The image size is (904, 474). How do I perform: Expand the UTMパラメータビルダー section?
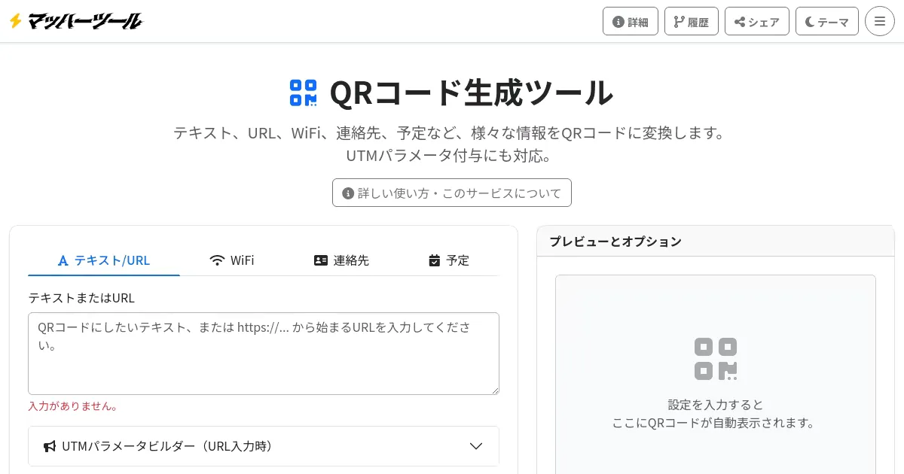(x=264, y=446)
